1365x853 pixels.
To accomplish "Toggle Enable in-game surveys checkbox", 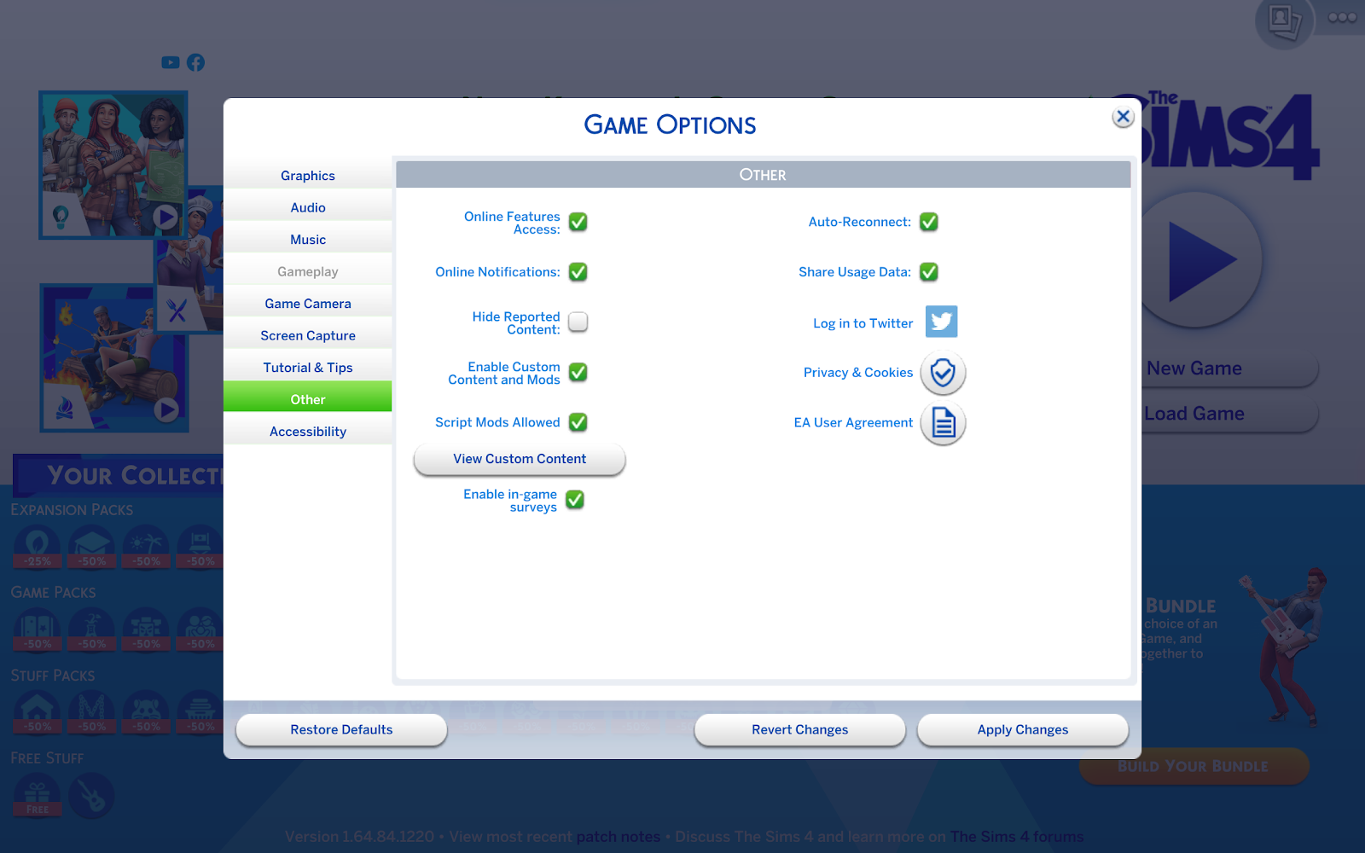I will [575, 500].
